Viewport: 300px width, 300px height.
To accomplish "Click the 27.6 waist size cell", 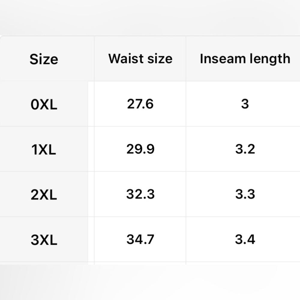I will [140, 104].
